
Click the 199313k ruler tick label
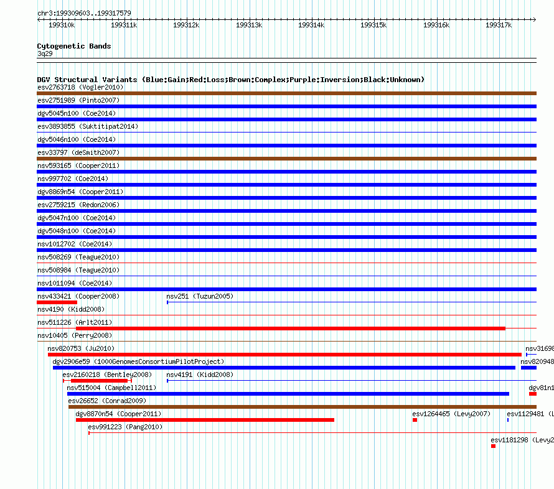click(x=249, y=25)
